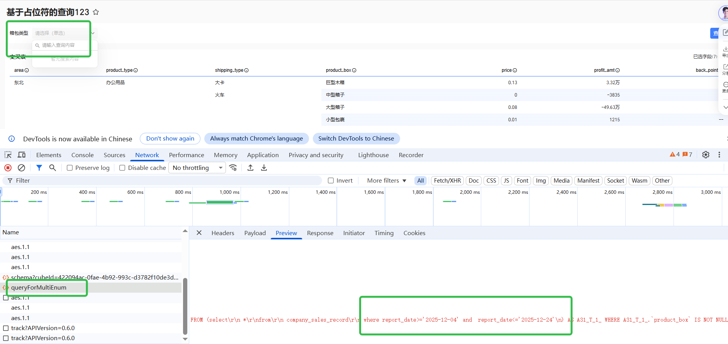Open the 箱包类型 select dropdown
This screenshot has height=344, width=728.
click(64, 33)
